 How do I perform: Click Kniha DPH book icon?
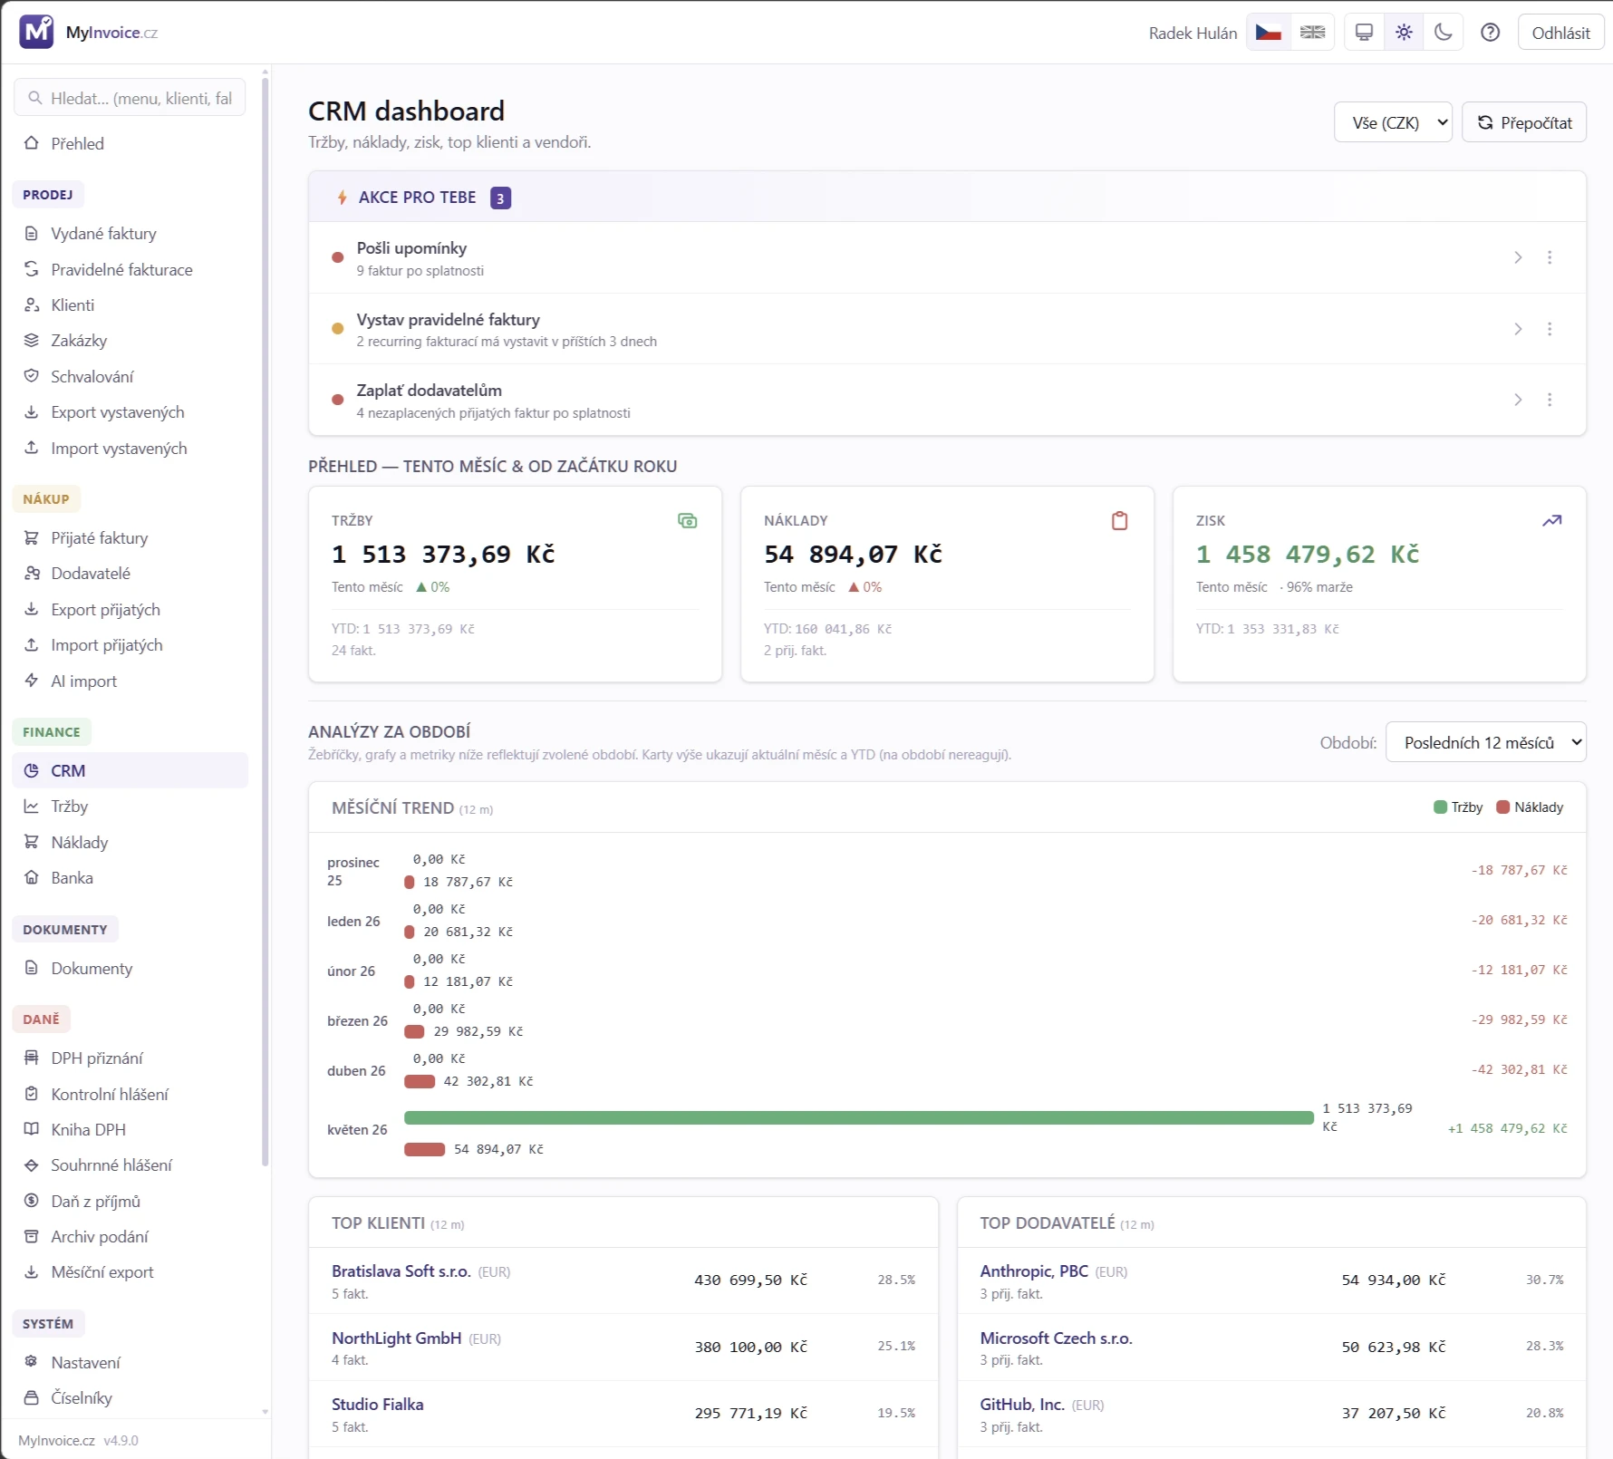point(32,1129)
